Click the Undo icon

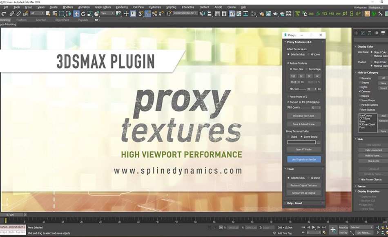click(x=3, y=13)
